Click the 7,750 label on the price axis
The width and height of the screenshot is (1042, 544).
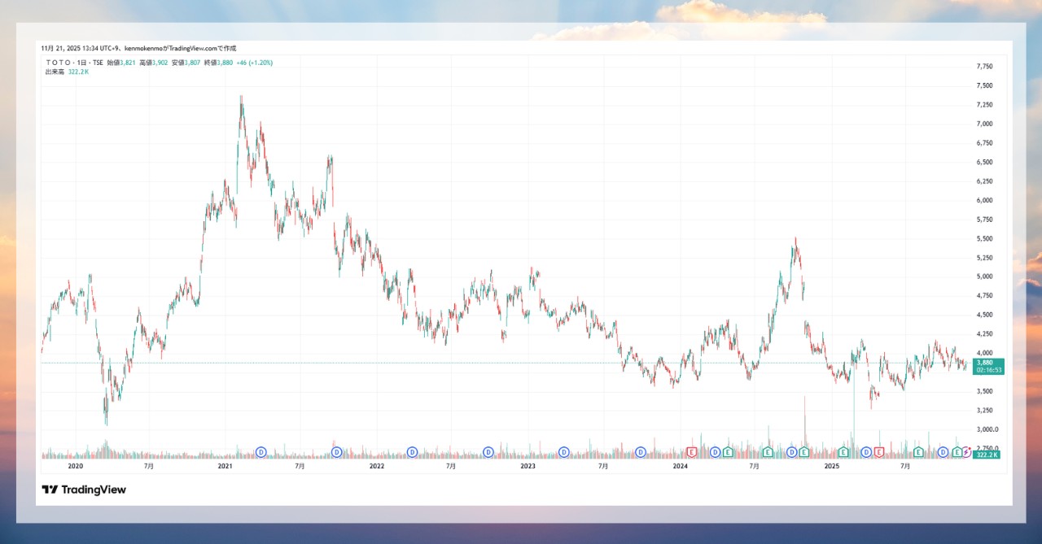(984, 66)
